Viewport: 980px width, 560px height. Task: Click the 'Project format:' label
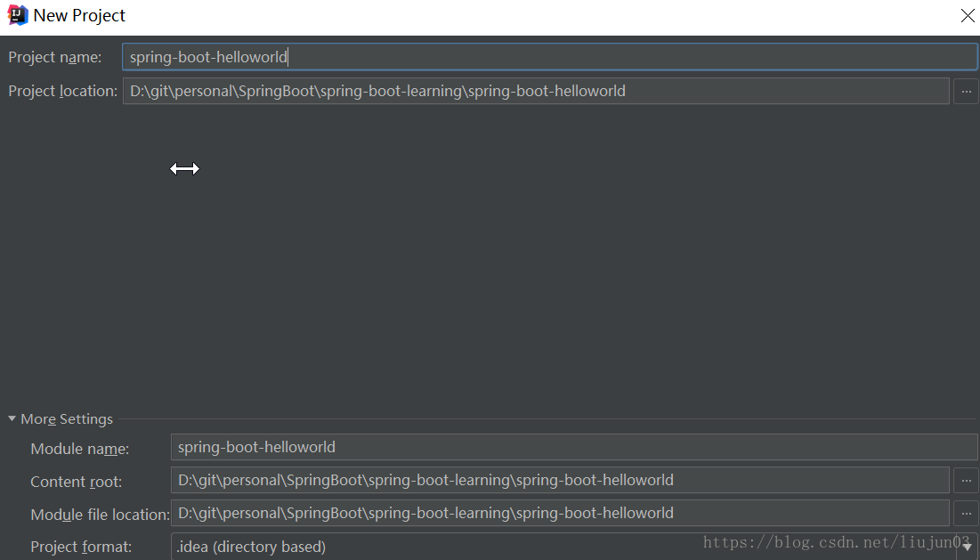point(81,547)
